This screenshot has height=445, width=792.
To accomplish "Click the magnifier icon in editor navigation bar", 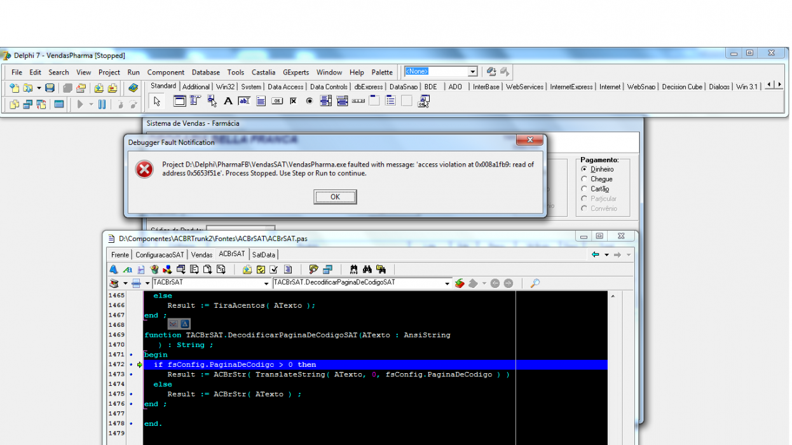I will pos(535,284).
